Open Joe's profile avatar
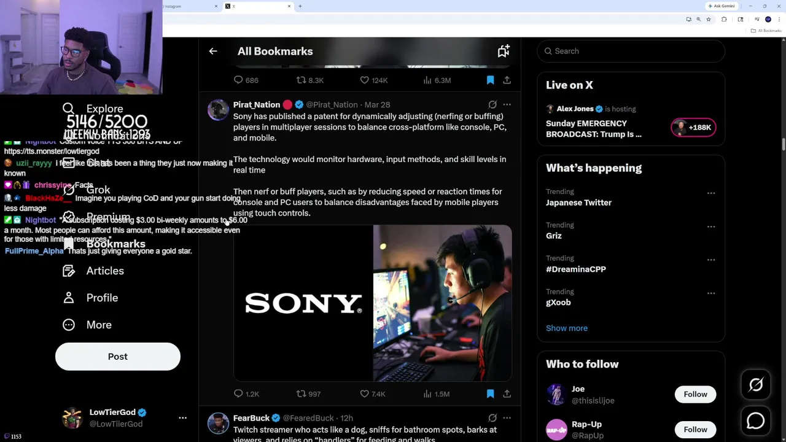Image resolution: width=786 pixels, height=442 pixels. coord(556,394)
